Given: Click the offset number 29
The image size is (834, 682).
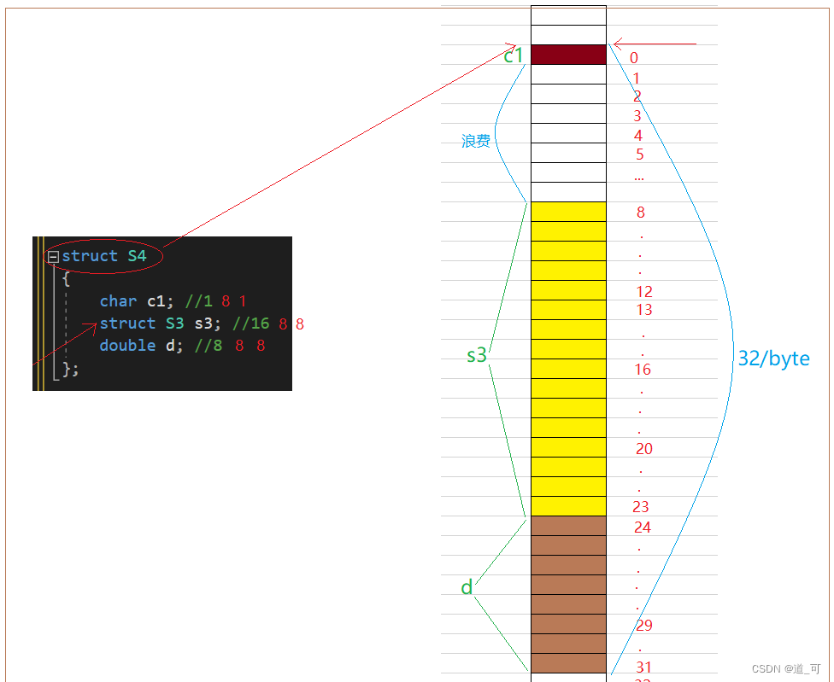Looking at the screenshot, I should tap(644, 626).
